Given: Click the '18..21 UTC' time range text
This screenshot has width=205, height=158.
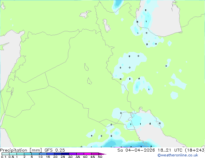Looking at the screenshot, I should click(170, 150).
